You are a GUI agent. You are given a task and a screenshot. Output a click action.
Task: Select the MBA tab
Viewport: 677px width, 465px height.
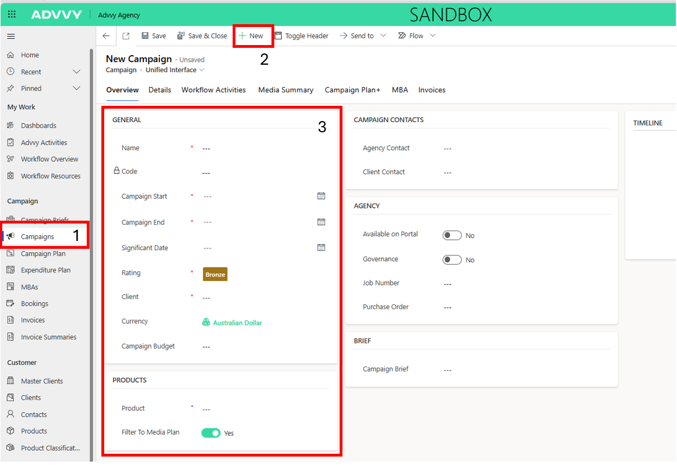coord(400,90)
